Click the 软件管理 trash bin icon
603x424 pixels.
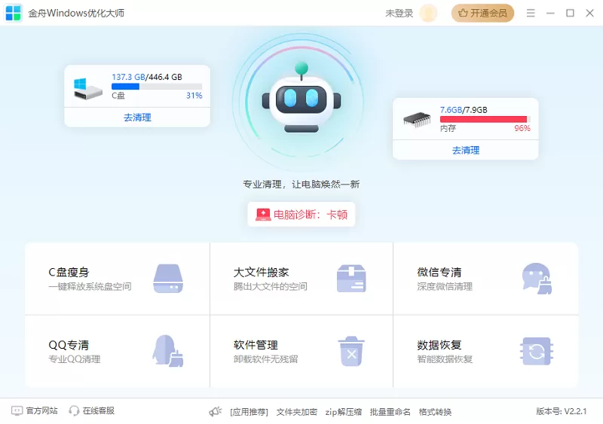point(351,352)
